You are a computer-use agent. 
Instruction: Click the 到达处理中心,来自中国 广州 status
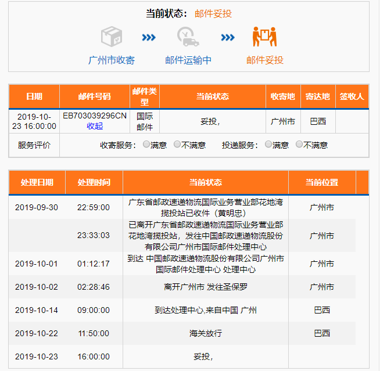pyautogui.click(x=206, y=310)
